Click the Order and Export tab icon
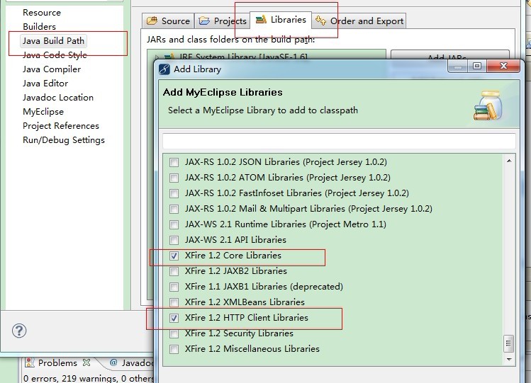The height and width of the screenshot is (383, 531). (320, 21)
